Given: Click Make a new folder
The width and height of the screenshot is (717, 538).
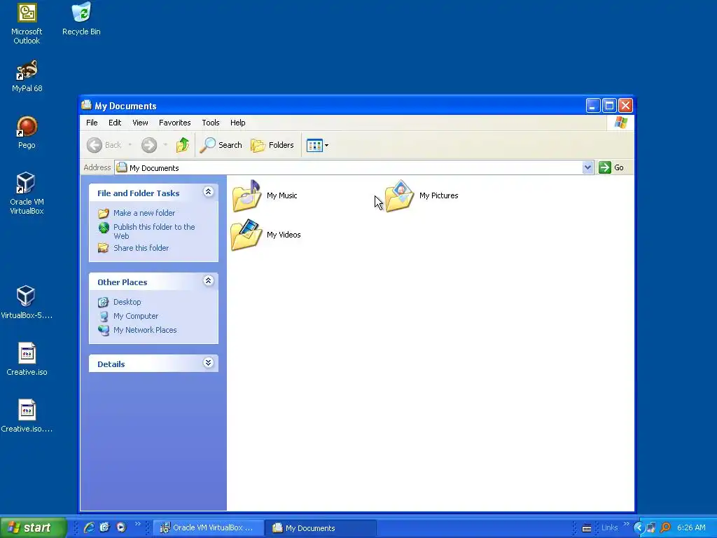Looking at the screenshot, I should coord(144,213).
